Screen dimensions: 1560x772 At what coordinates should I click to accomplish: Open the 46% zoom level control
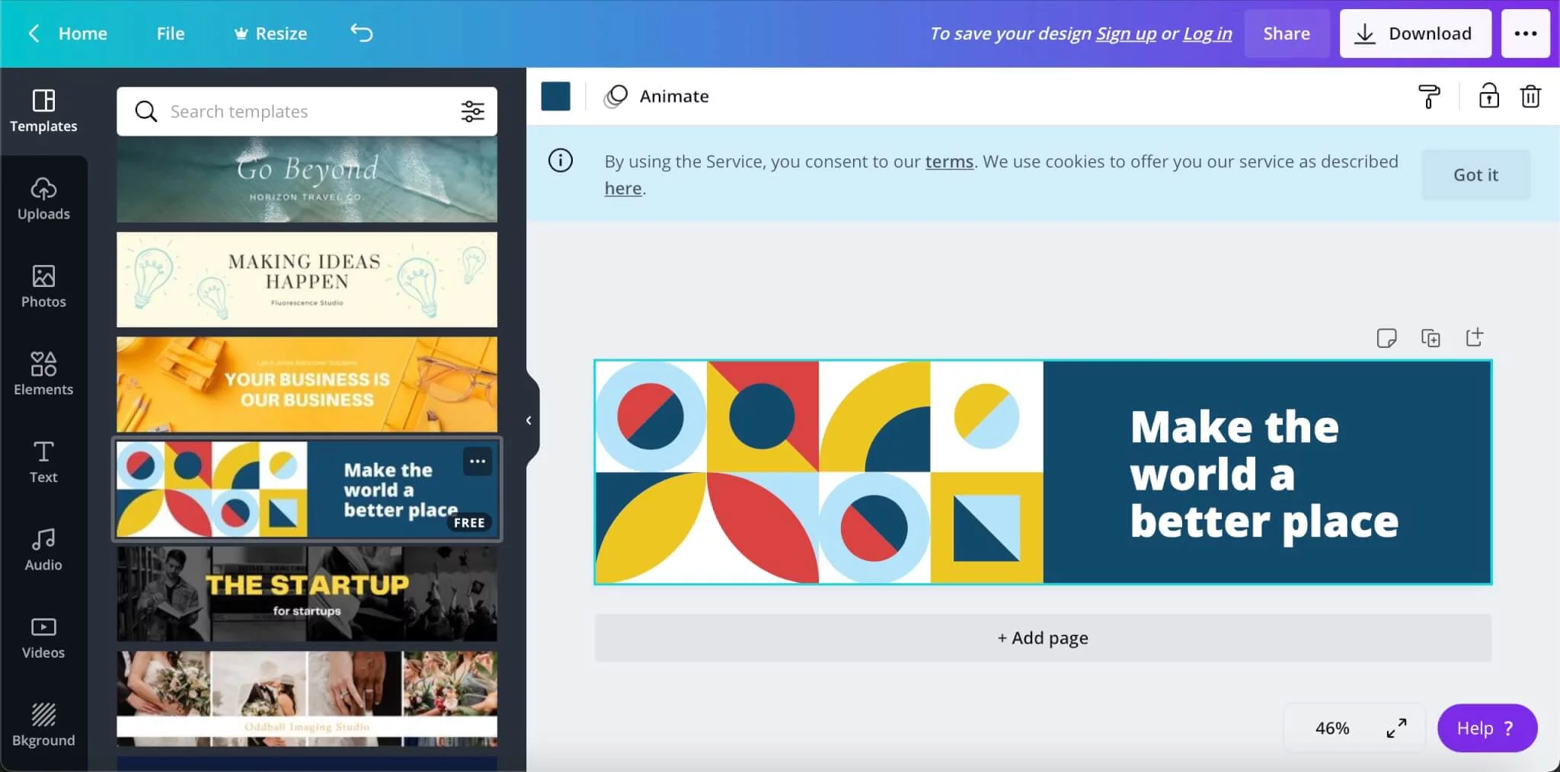pyautogui.click(x=1331, y=728)
